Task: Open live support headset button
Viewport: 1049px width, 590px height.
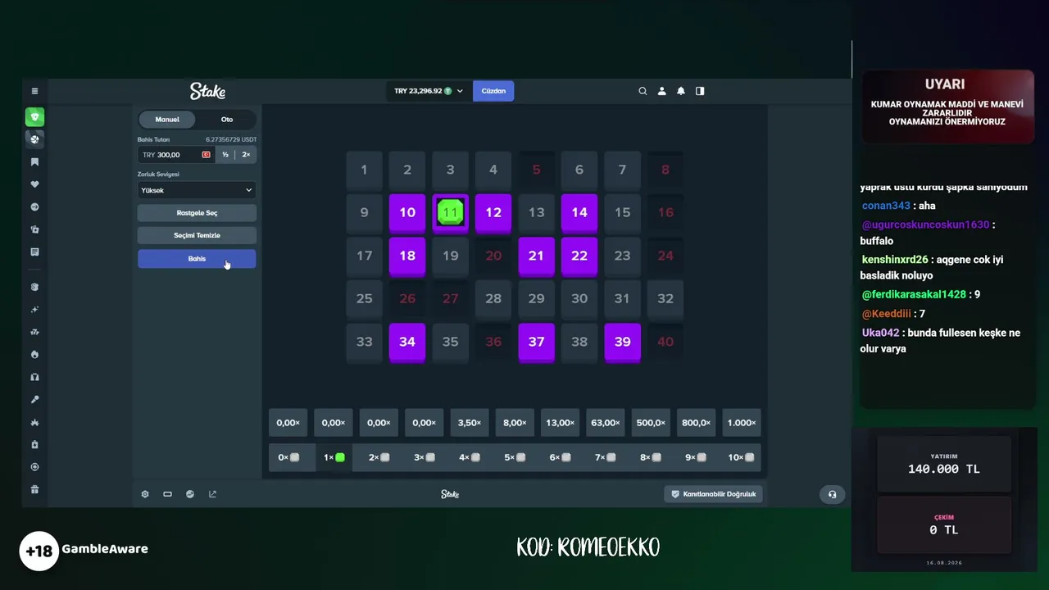Action: point(832,494)
